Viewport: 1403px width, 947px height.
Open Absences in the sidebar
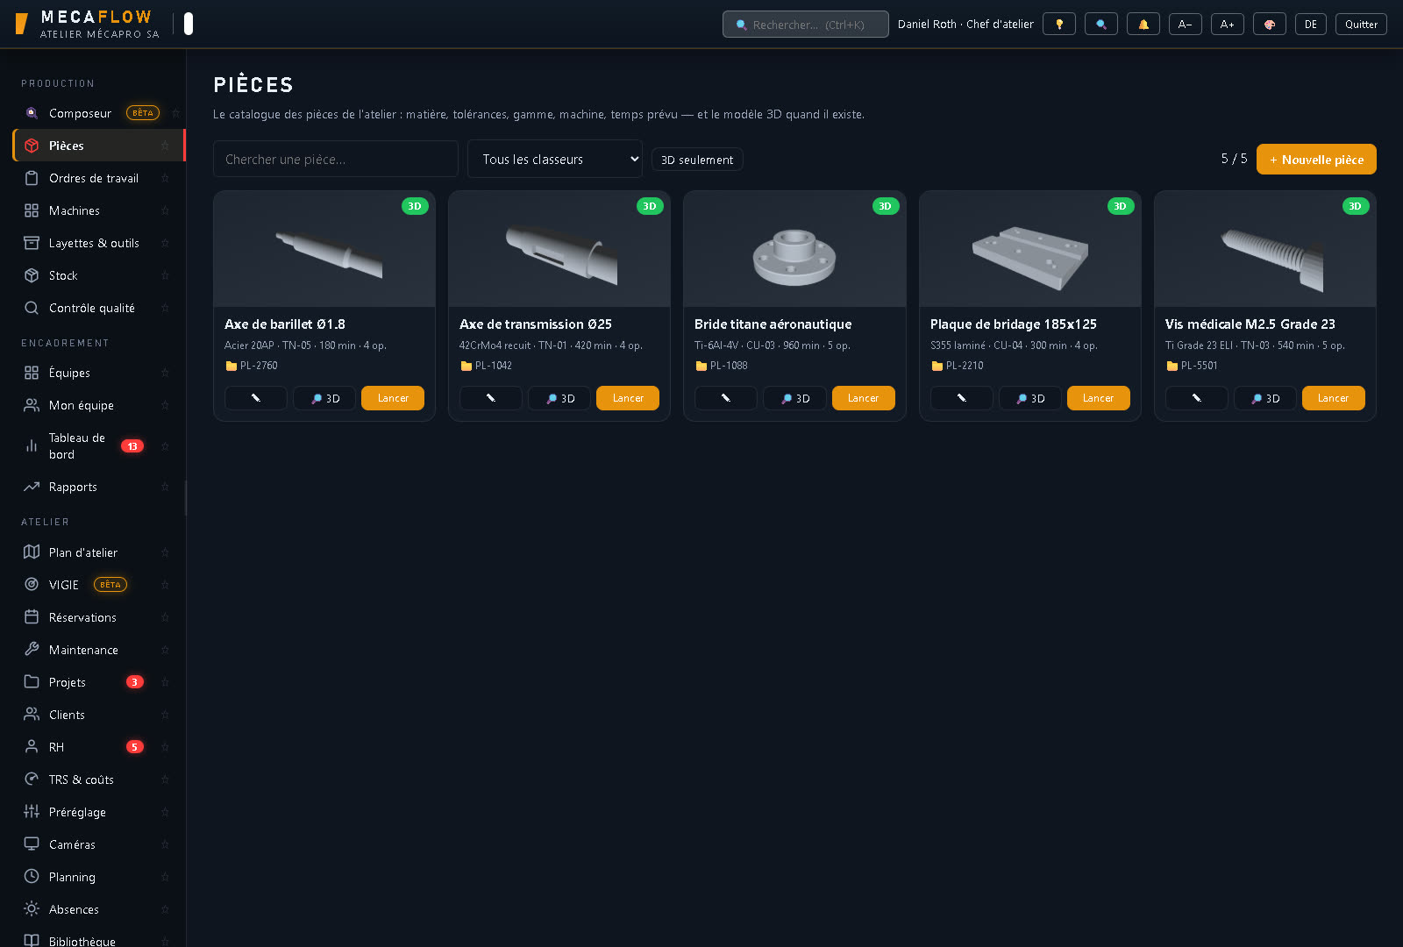[97, 909]
